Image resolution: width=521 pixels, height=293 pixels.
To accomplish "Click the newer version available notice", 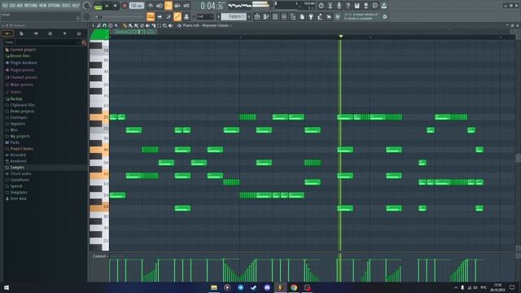I will (361, 16).
